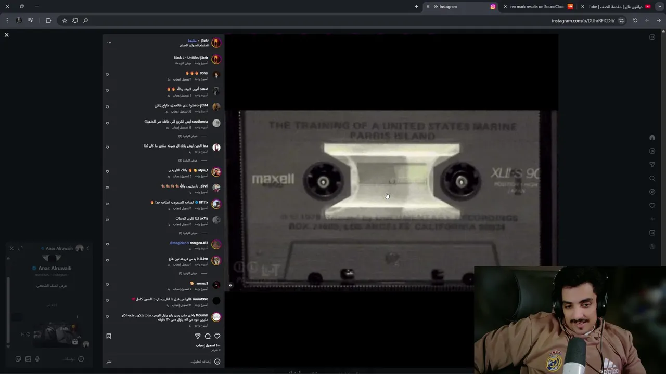Open the post's likes count
666x374 pixels.
(x=208, y=345)
